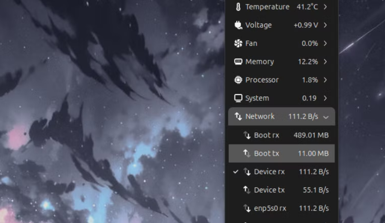The width and height of the screenshot is (385, 223).
Task: Click the System 0.19 load value
Action: click(309, 98)
